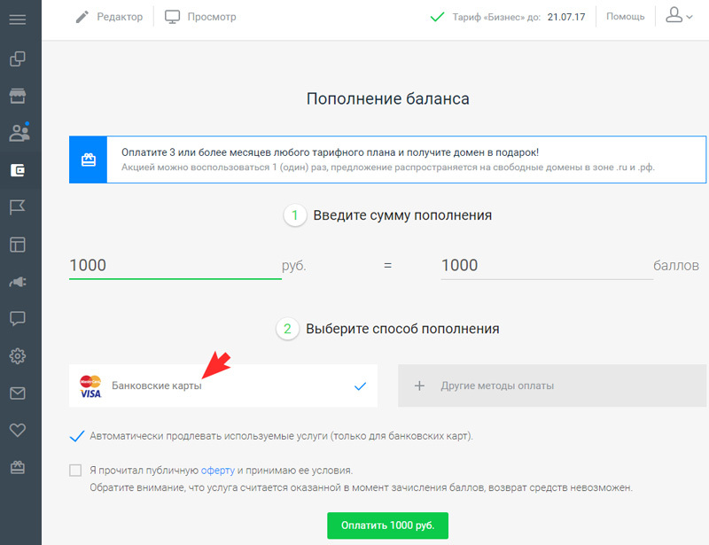Click Тариф «Бизнес» до 21.07.17 label
Viewport: 709px width, 545px height.
tap(518, 17)
